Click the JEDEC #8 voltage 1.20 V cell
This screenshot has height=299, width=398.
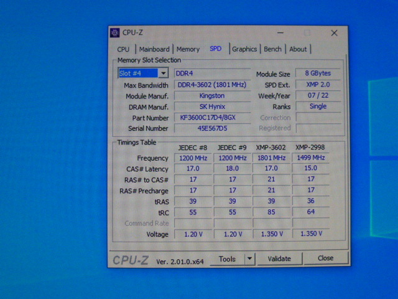193,234
